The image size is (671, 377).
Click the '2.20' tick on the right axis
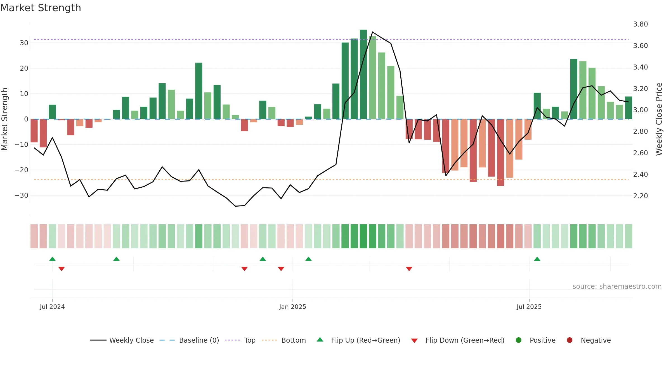[641, 196]
